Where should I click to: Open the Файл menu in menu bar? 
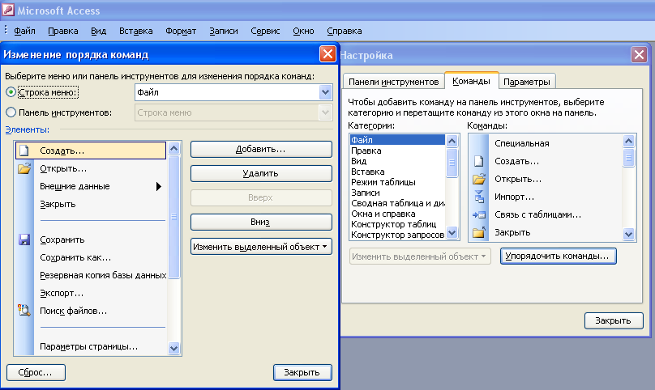tap(24, 31)
